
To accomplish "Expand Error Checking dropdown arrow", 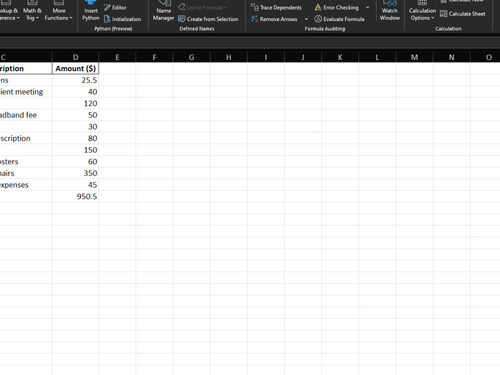I will [367, 7].
